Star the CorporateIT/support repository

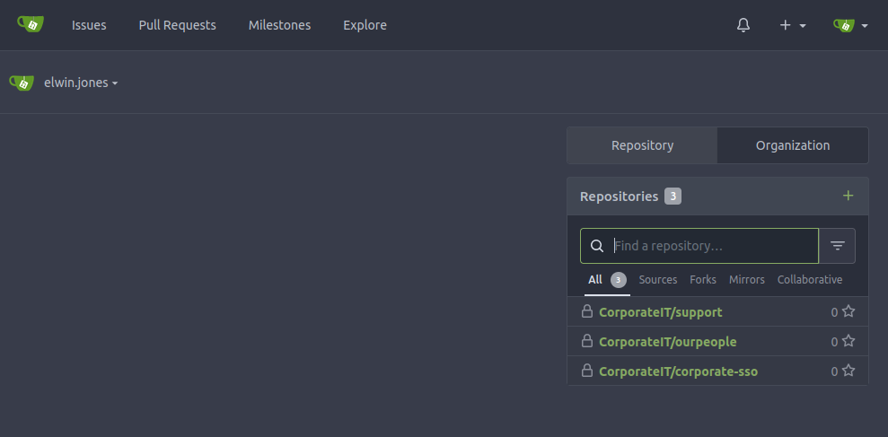click(x=848, y=312)
